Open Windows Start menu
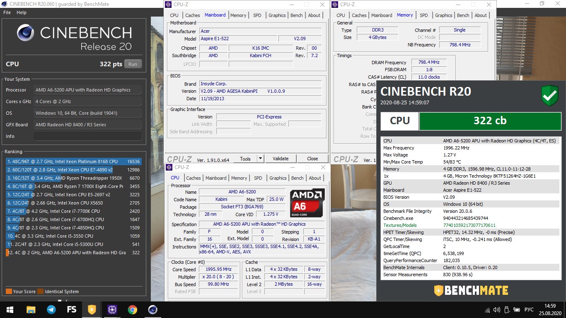 coord(10,309)
